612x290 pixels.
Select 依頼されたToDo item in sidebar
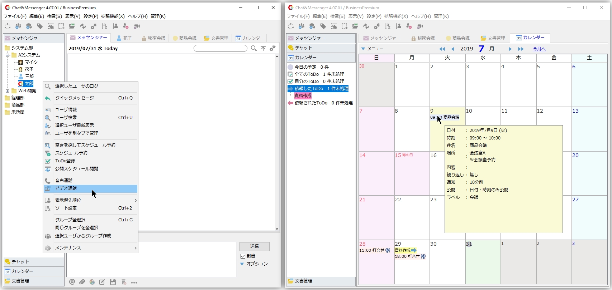coord(320,103)
